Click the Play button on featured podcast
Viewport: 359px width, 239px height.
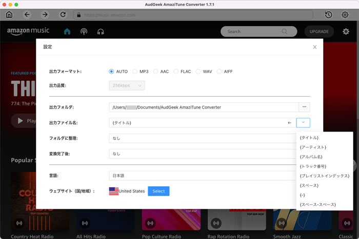pos(24,121)
